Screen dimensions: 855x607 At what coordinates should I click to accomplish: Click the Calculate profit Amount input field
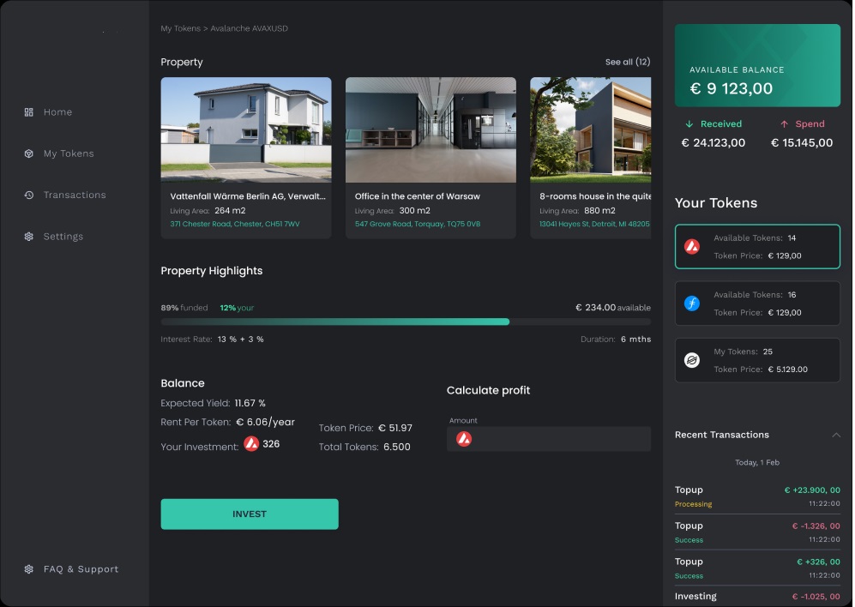[x=549, y=438]
